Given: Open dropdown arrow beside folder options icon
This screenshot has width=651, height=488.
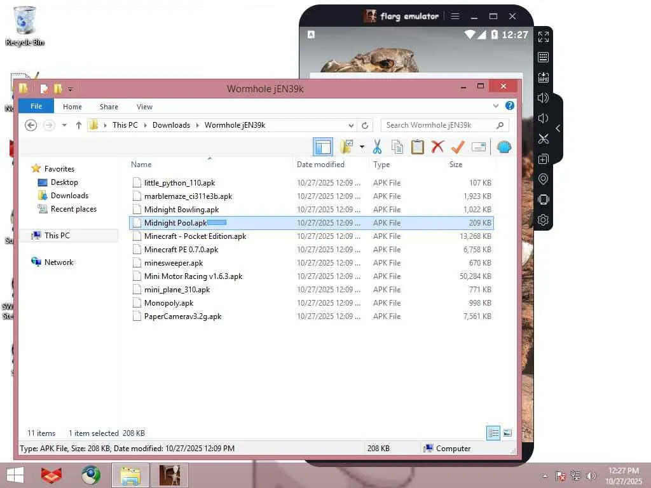Looking at the screenshot, I should tap(362, 147).
